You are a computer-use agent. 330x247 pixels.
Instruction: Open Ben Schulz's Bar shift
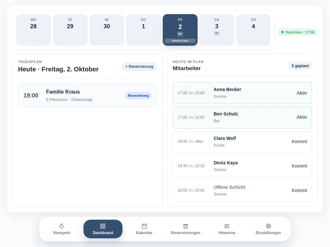tap(242, 117)
